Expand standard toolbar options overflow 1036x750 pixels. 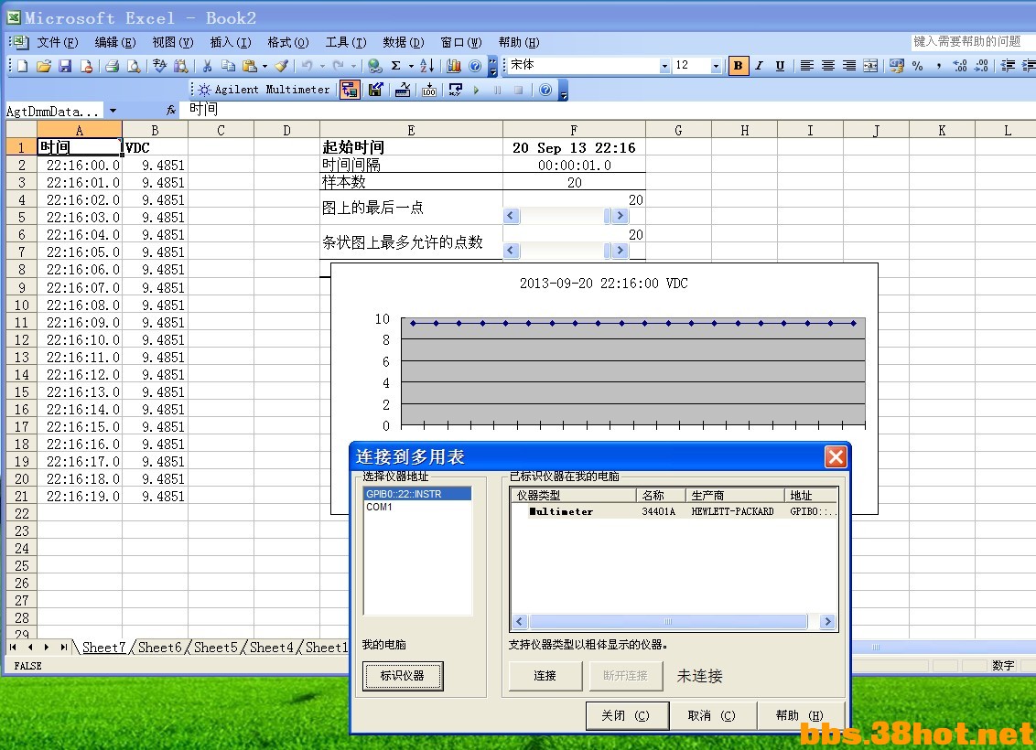tap(493, 65)
